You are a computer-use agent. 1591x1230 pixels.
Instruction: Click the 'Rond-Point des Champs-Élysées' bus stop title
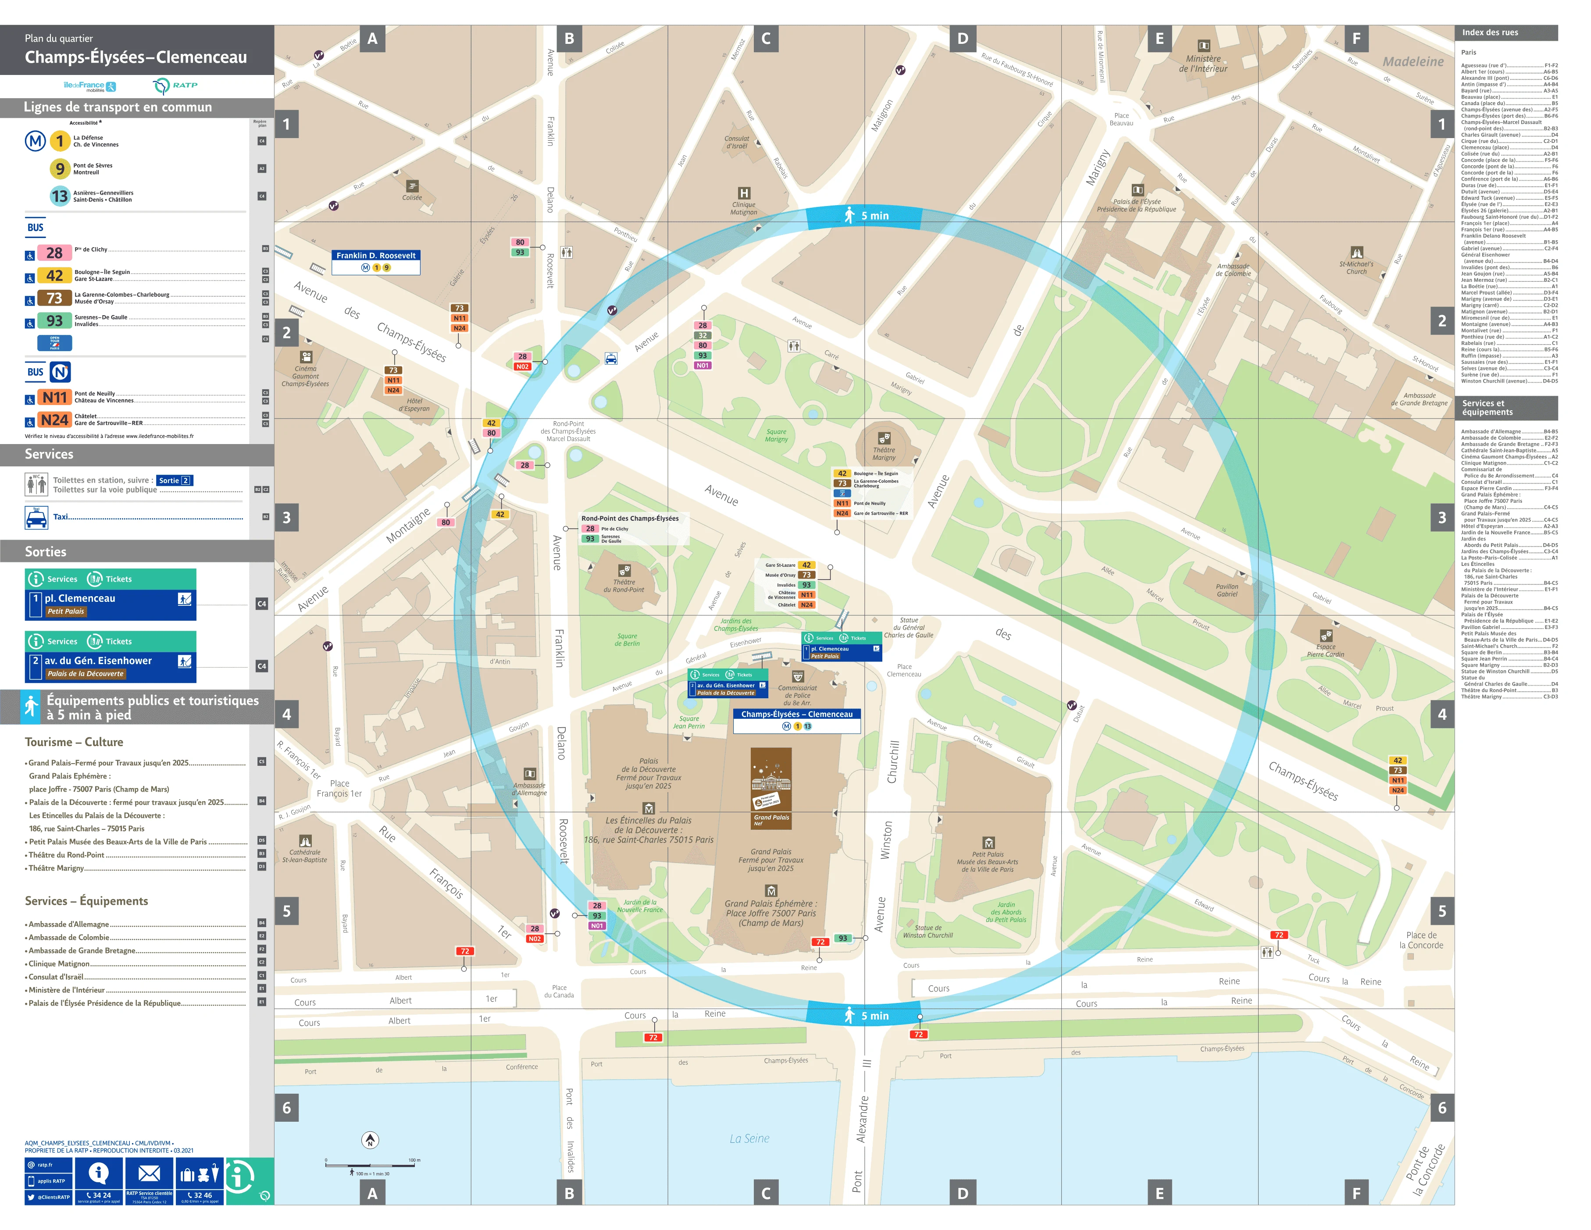(x=630, y=519)
